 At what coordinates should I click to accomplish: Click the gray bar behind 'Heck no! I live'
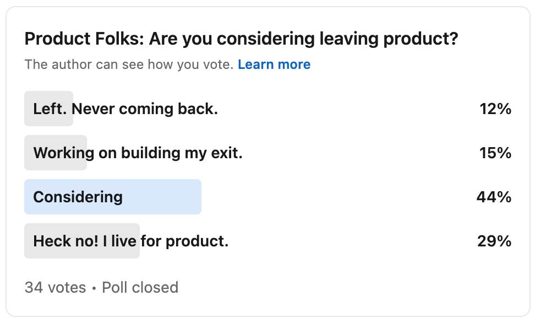point(82,241)
